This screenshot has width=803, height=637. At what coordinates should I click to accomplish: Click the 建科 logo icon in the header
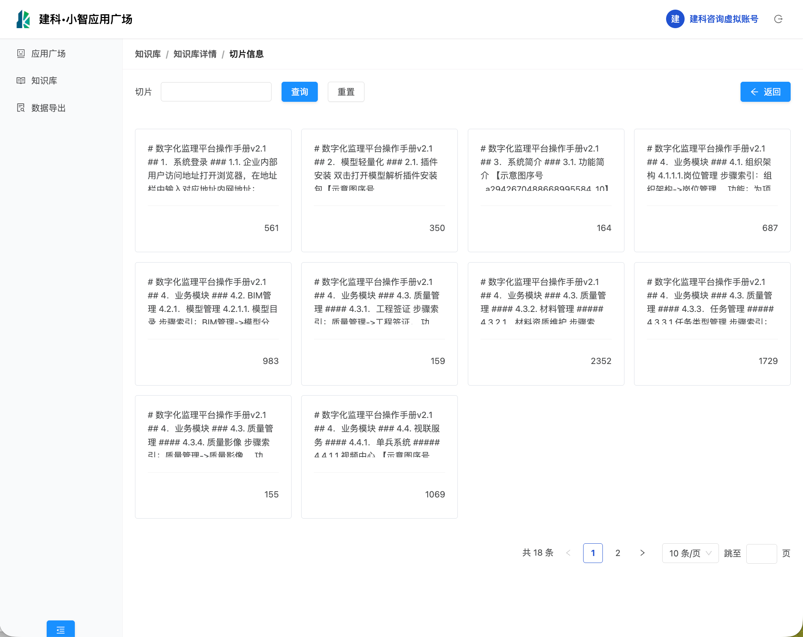click(23, 19)
